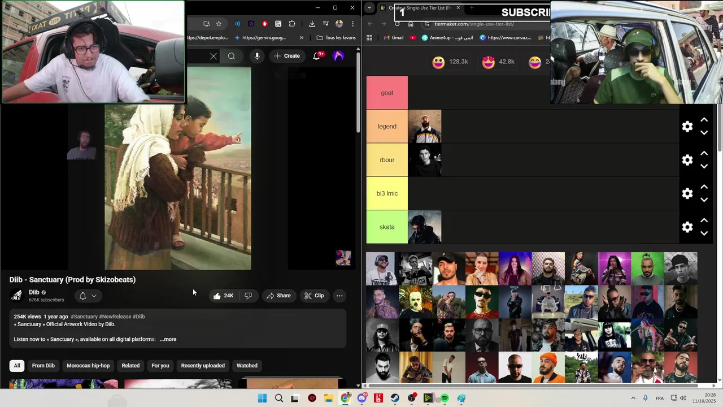723x407 pixels.
Task: Select the From Diib chip
Action: (x=43, y=366)
